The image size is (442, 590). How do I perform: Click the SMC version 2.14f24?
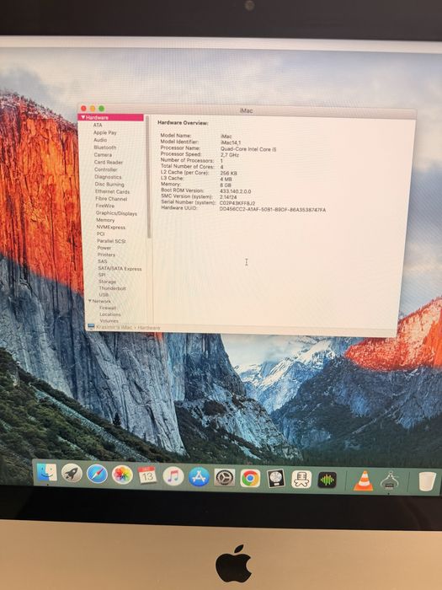tap(228, 196)
